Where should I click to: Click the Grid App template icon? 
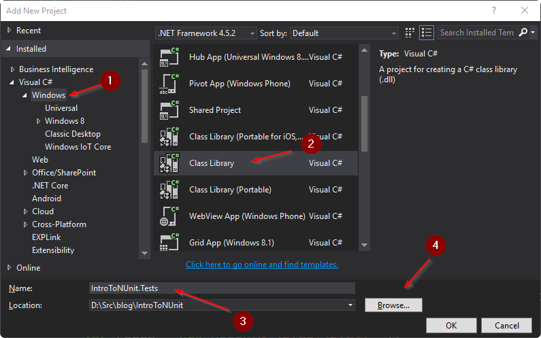[x=169, y=242]
